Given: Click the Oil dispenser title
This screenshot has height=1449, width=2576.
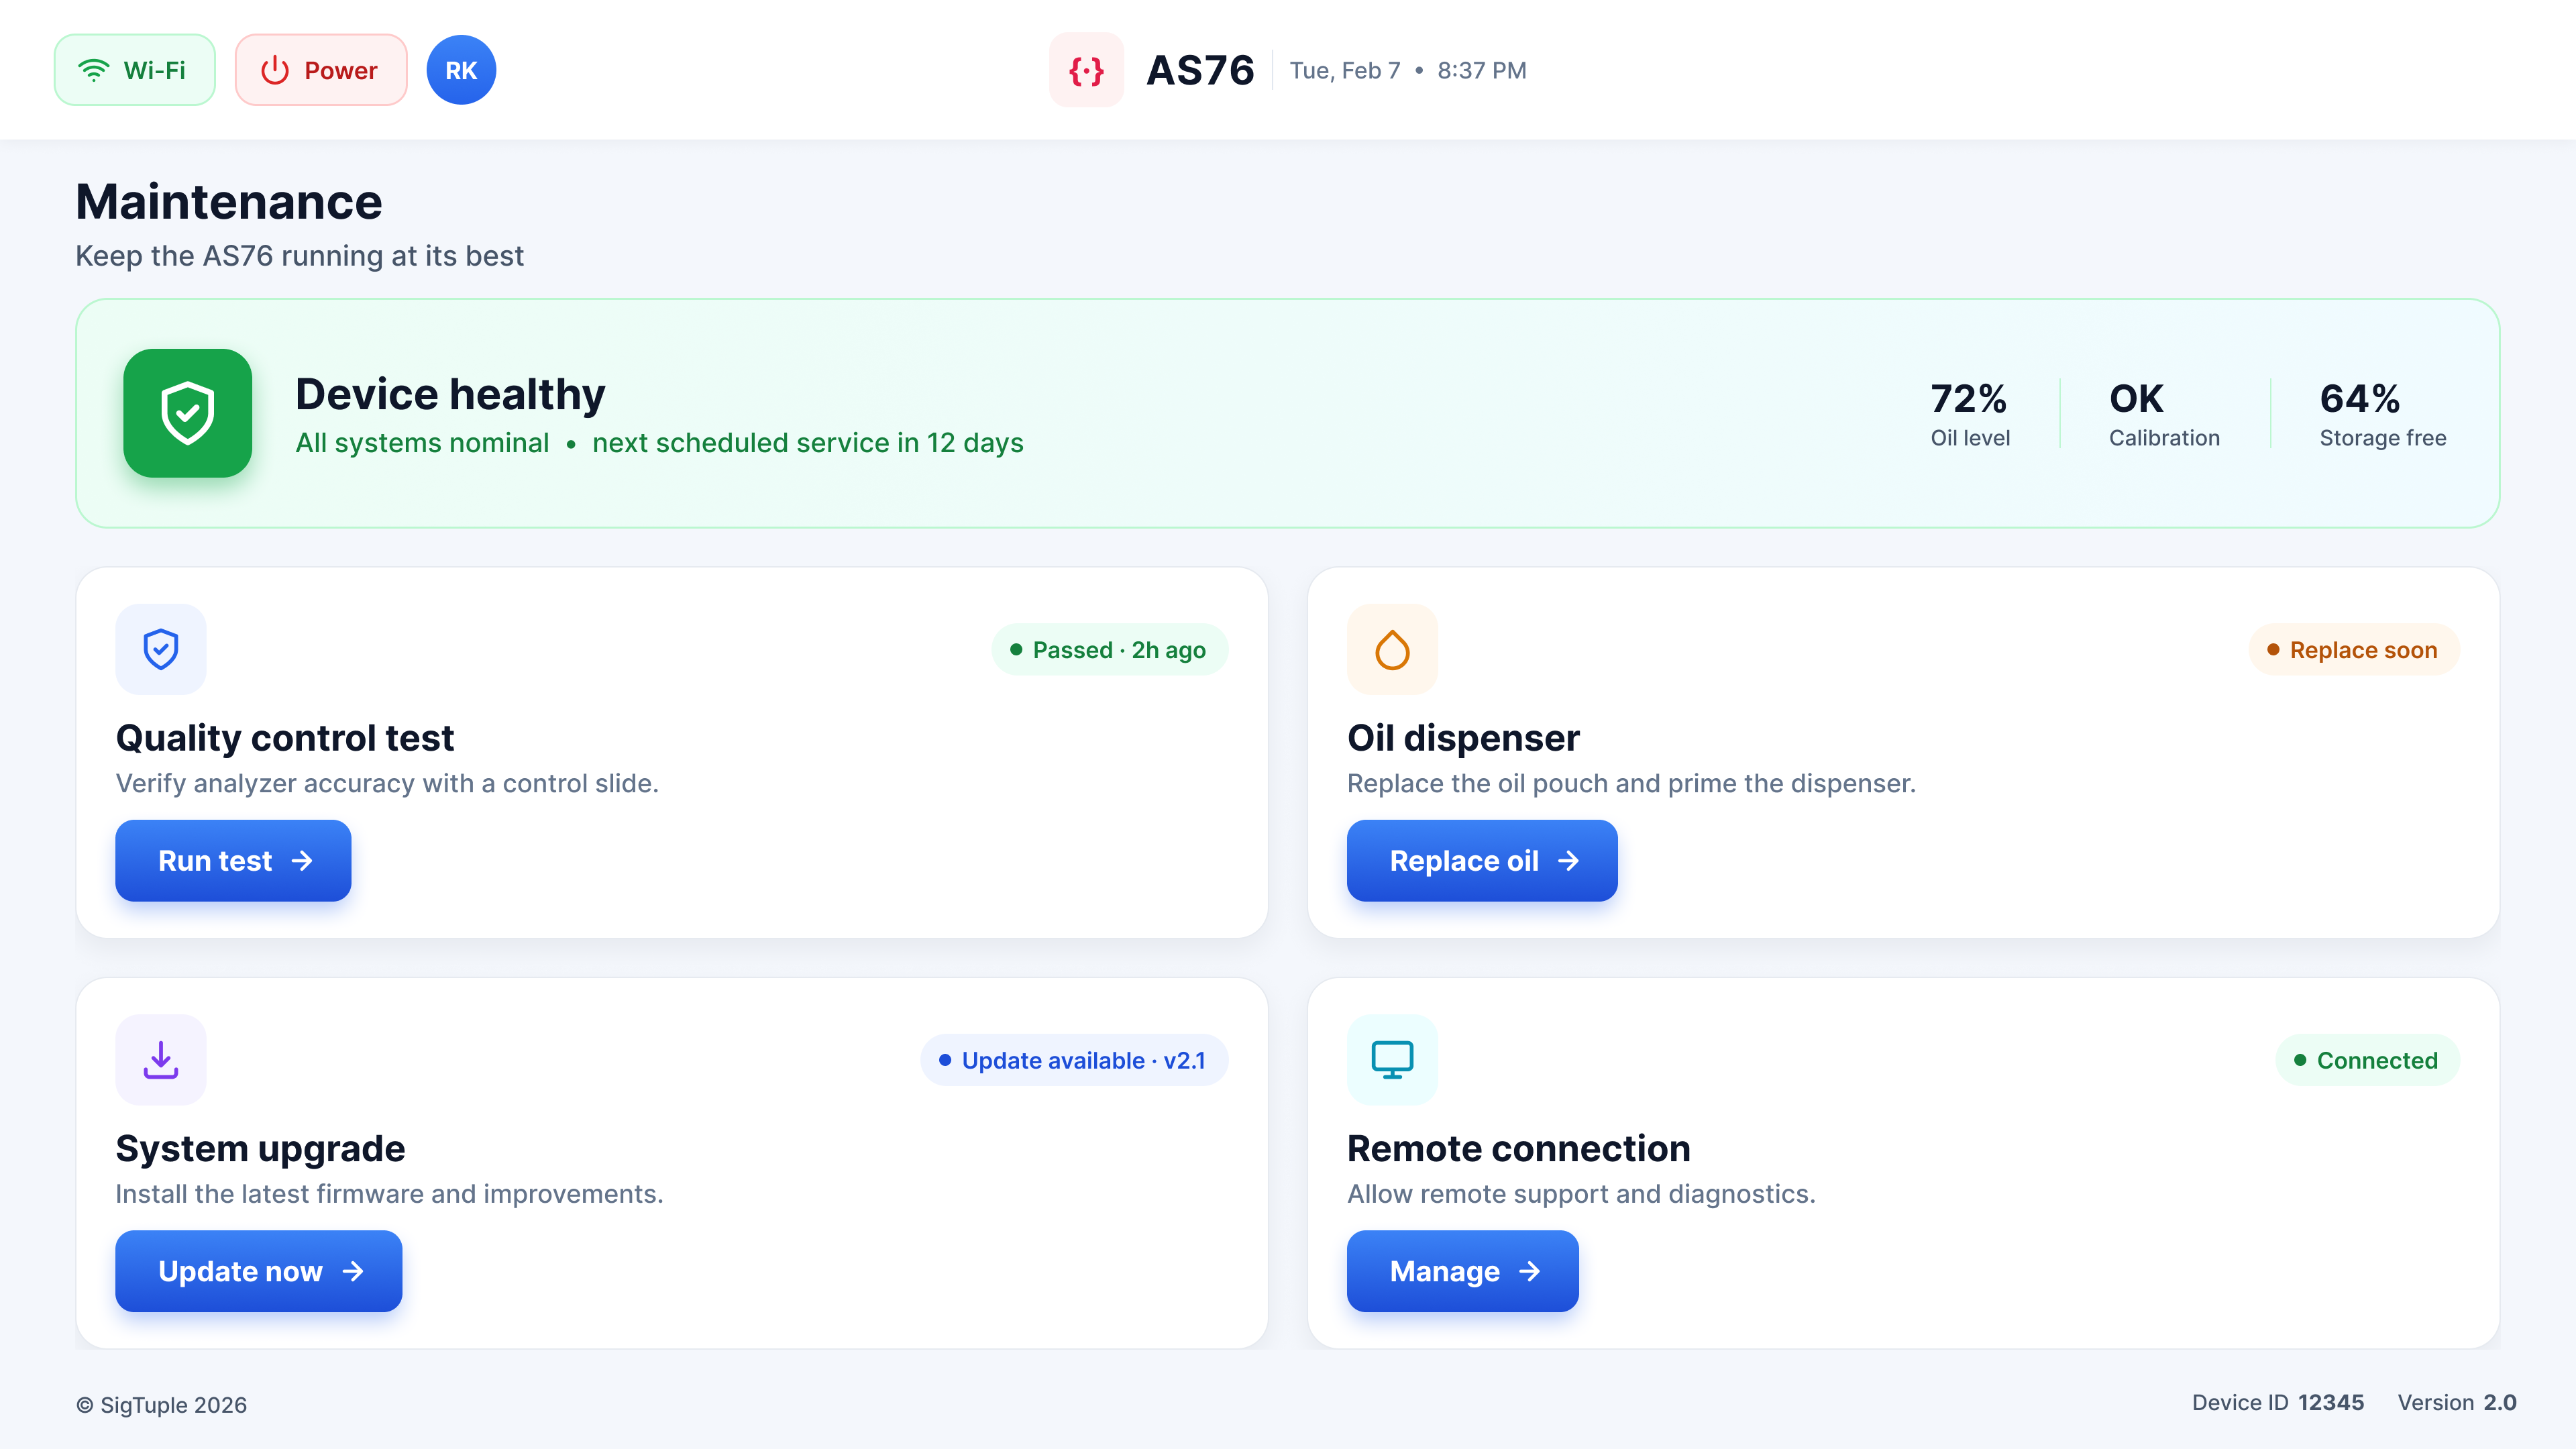Looking at the screenshot, I should tap(1463, 738).
